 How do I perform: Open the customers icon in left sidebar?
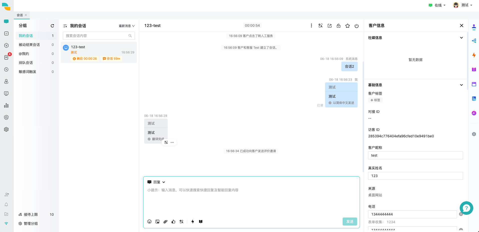[x=6, y=81]
